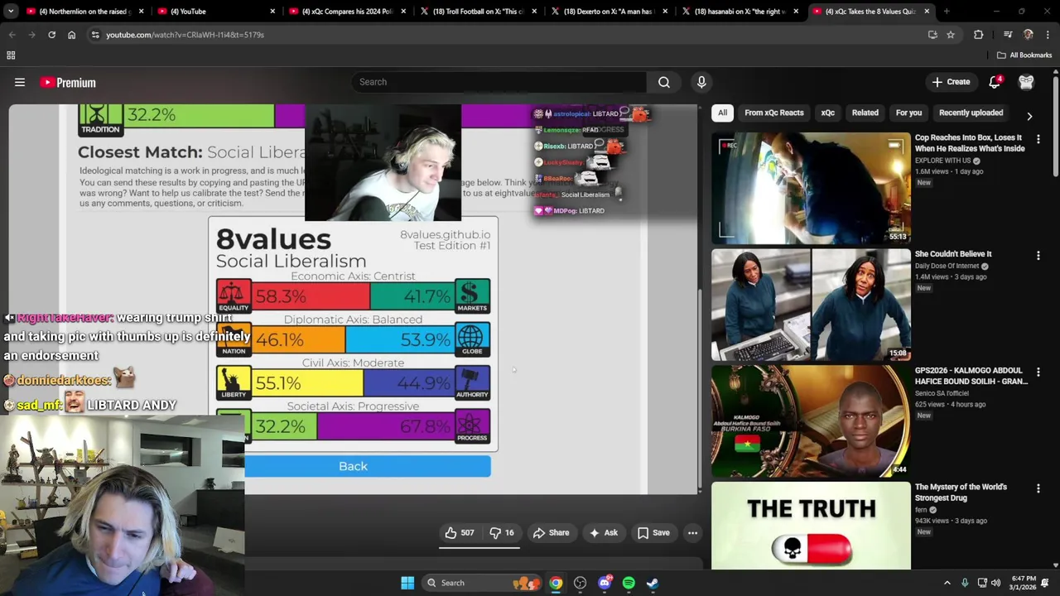
Task: Switch to Northernlion browser tab
Action: click(x=85, y=12)
